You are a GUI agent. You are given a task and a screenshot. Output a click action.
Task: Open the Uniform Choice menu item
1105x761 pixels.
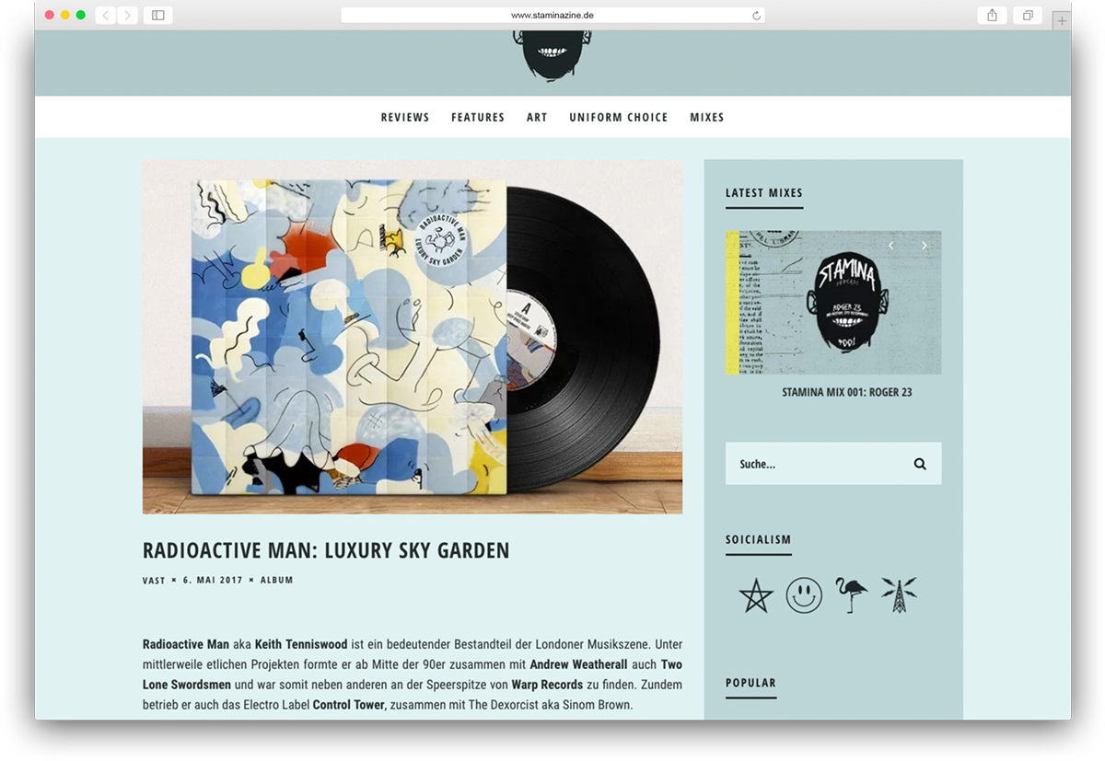pyautogui.click(x=619, y=117)
